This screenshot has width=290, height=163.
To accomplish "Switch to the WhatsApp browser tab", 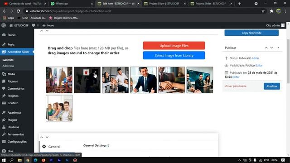I will 72,4.
